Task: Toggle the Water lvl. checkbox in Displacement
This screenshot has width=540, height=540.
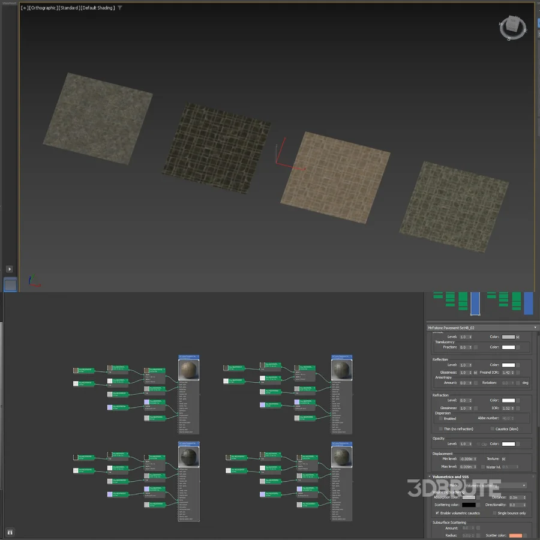Action: click(483, 467)
